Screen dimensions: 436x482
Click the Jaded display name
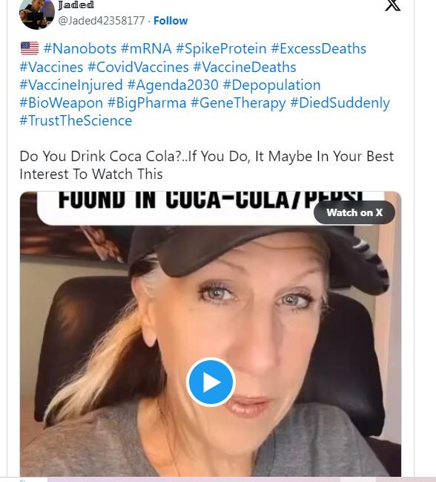pyautogui.click(x=76, y=5)
